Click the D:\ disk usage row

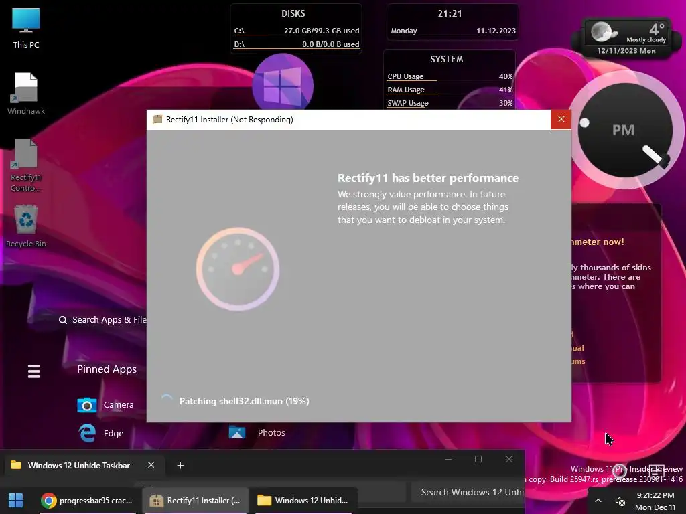(x=296, y=44)
